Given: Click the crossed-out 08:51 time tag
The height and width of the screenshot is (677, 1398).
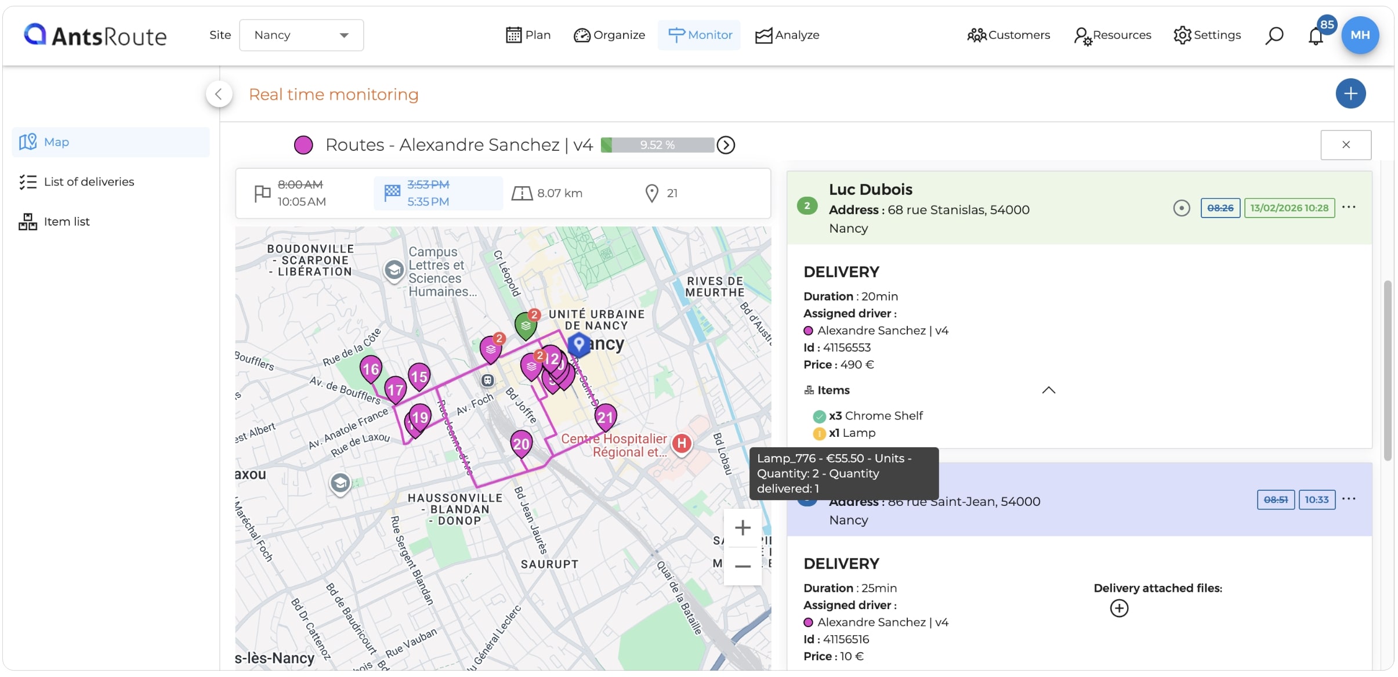Looking at the screenshot, I should tap(1276, 499).
